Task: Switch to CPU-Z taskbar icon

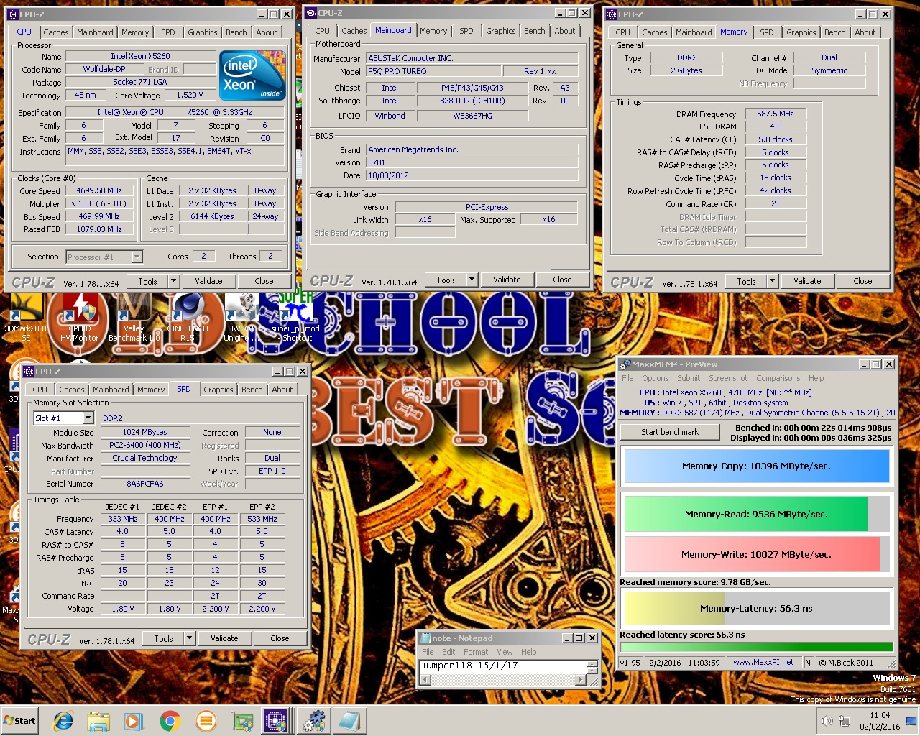Action: 276,721
